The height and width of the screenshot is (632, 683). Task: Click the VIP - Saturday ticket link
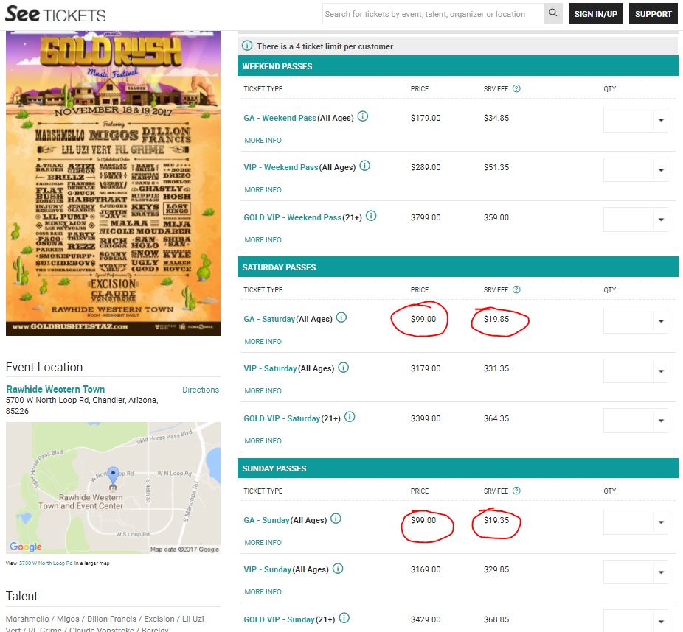(270, 368)
